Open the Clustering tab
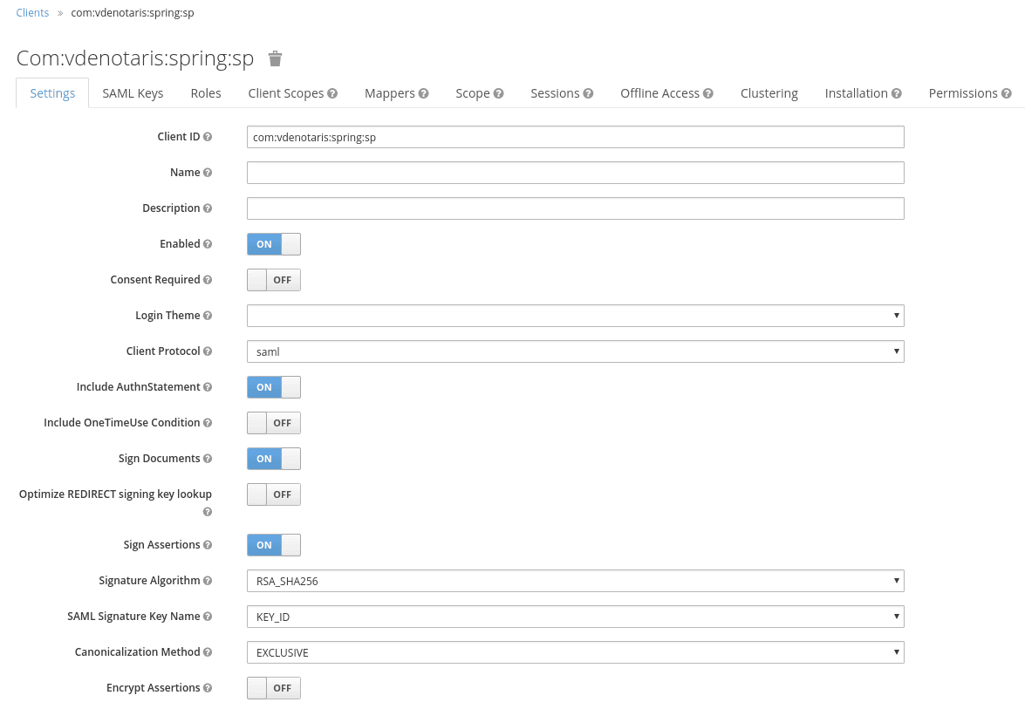The image size is (1025, 709). (769, 93)
